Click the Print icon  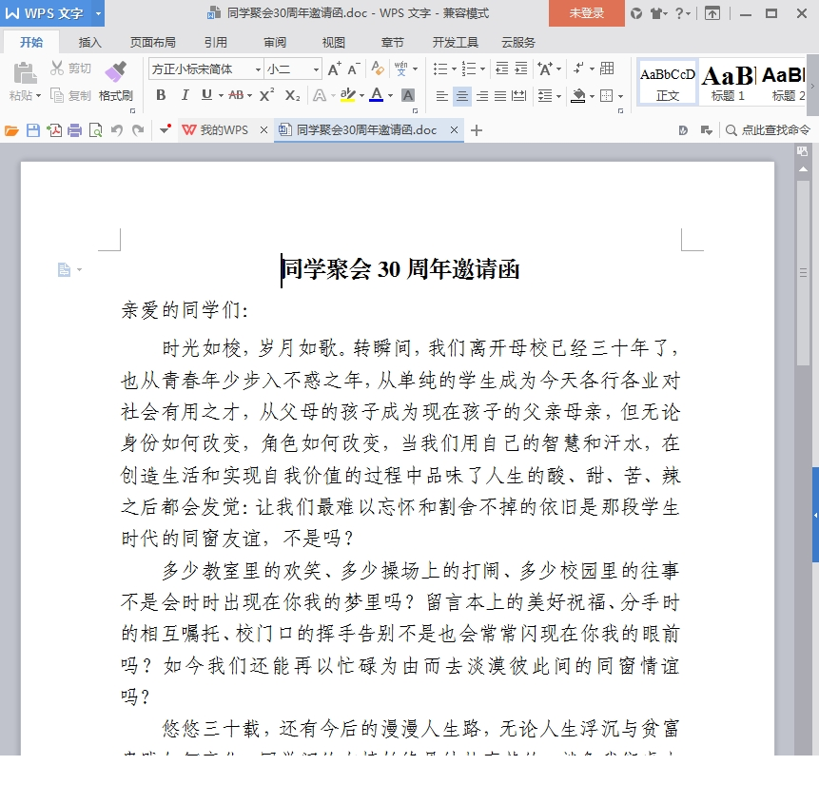[75, 130]
